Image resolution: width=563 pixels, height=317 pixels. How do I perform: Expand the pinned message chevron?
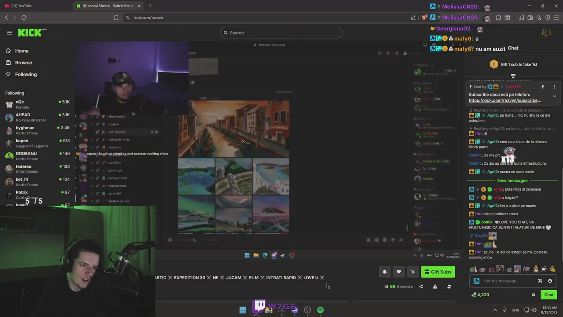click(x=554, y=96)
